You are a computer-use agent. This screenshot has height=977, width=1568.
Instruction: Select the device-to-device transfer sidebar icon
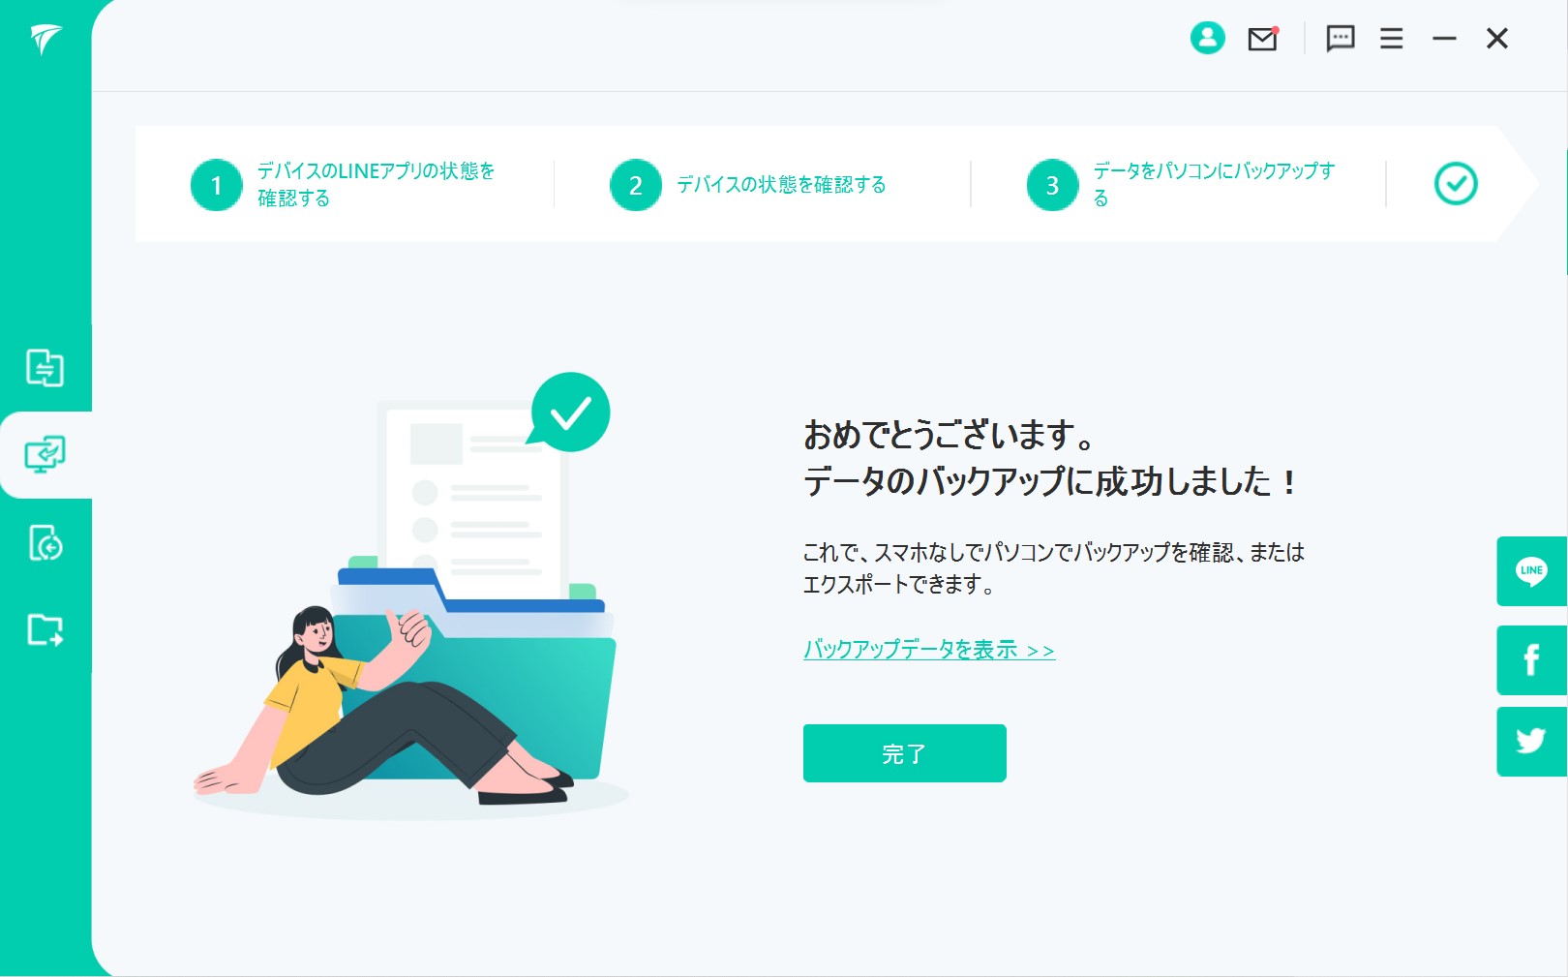pos(45,368)
